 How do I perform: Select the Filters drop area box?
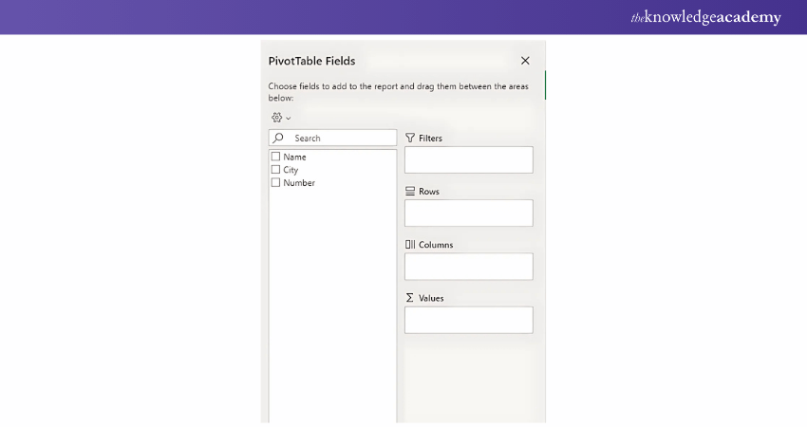tap(469, 159)
